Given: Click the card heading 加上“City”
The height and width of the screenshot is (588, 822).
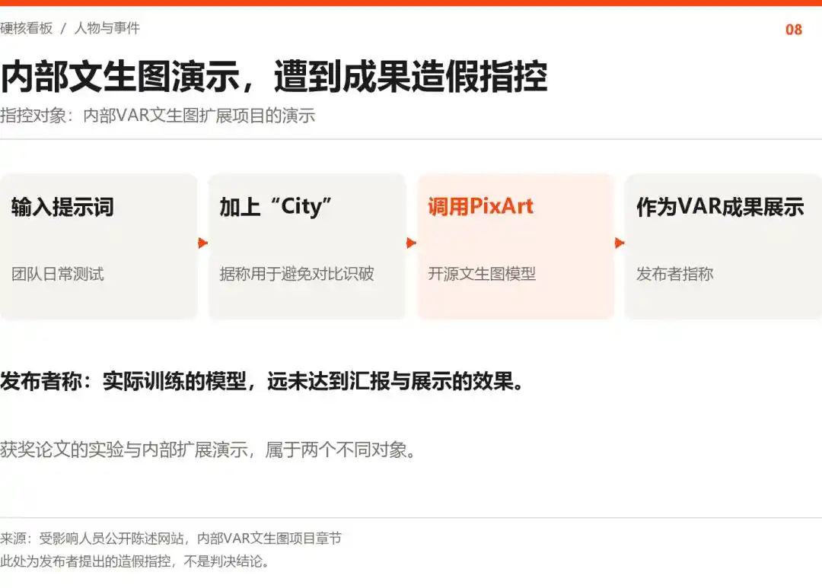Looking at the screenshot, I should point(276,206).
